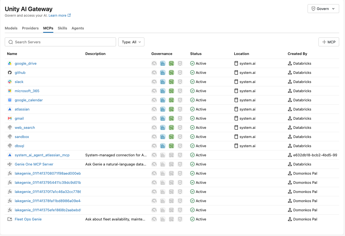This screenshot has height=236, width=345.
Task: Click the Databricks icon beside web_search
Action: [x=10, y=127]
